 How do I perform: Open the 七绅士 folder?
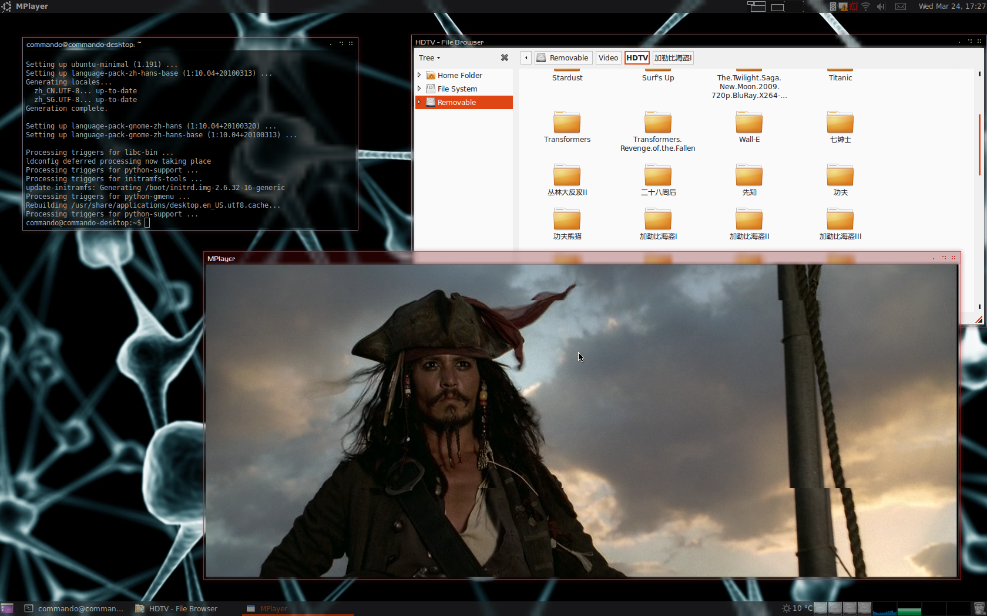840,127
